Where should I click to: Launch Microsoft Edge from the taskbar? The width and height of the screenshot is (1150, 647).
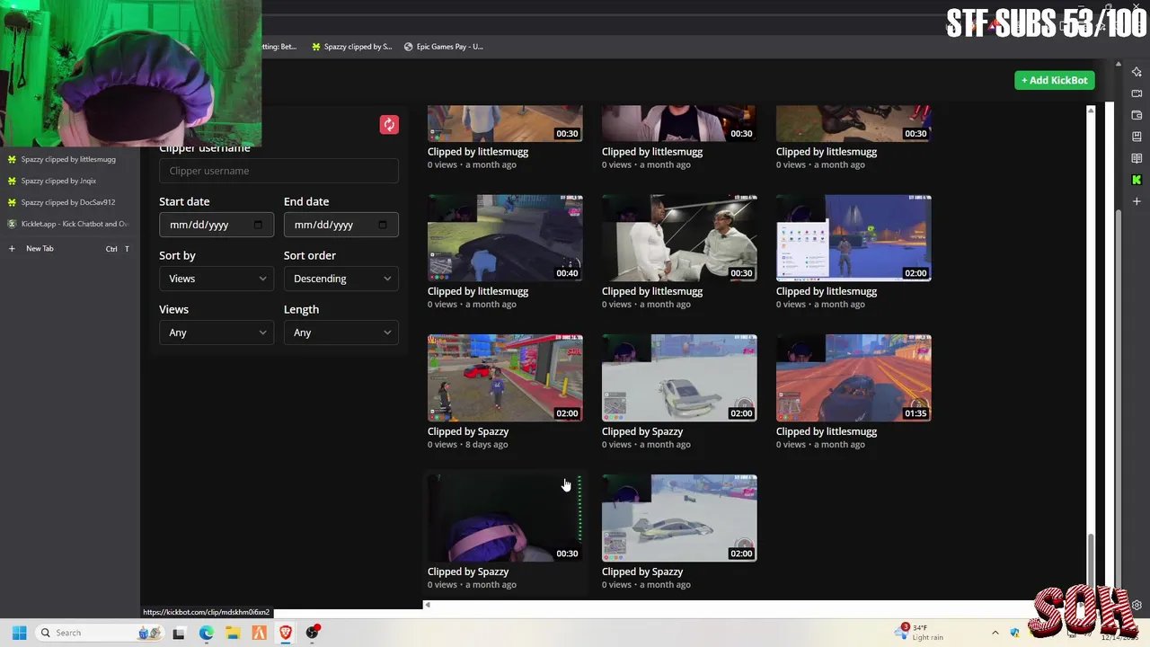click(206, 633)
